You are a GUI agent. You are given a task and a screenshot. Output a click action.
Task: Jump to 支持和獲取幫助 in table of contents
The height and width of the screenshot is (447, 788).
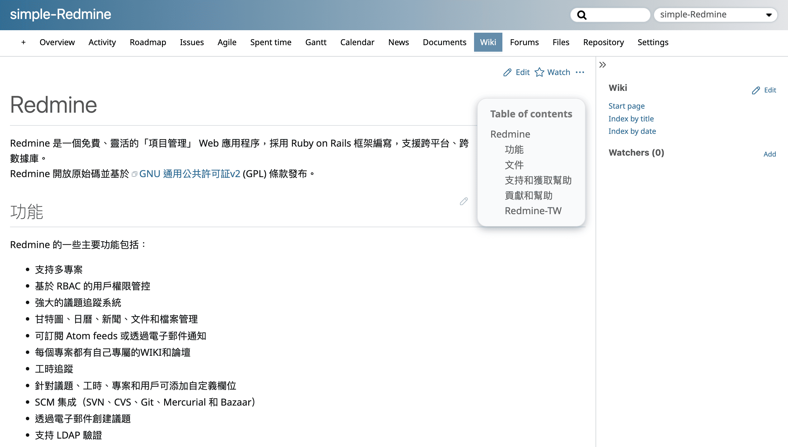pyautogui.click(x=538, y=180)
